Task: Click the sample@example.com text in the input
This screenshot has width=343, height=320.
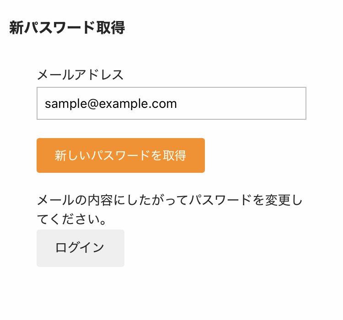Action: coord(111,103)
